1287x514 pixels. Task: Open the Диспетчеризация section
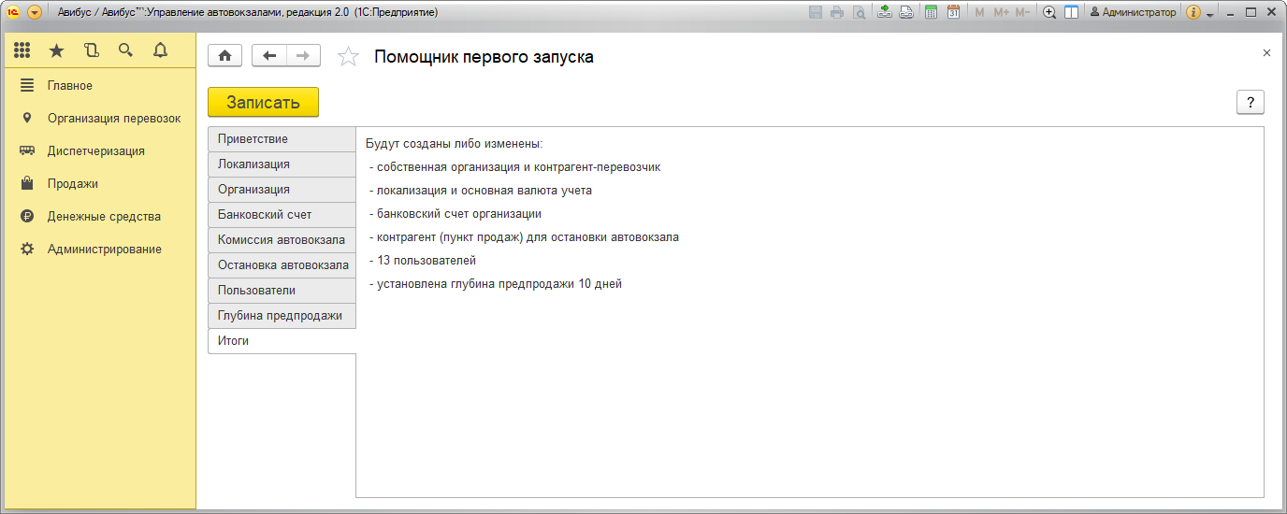pyautogui.click(x=96, y=150)
